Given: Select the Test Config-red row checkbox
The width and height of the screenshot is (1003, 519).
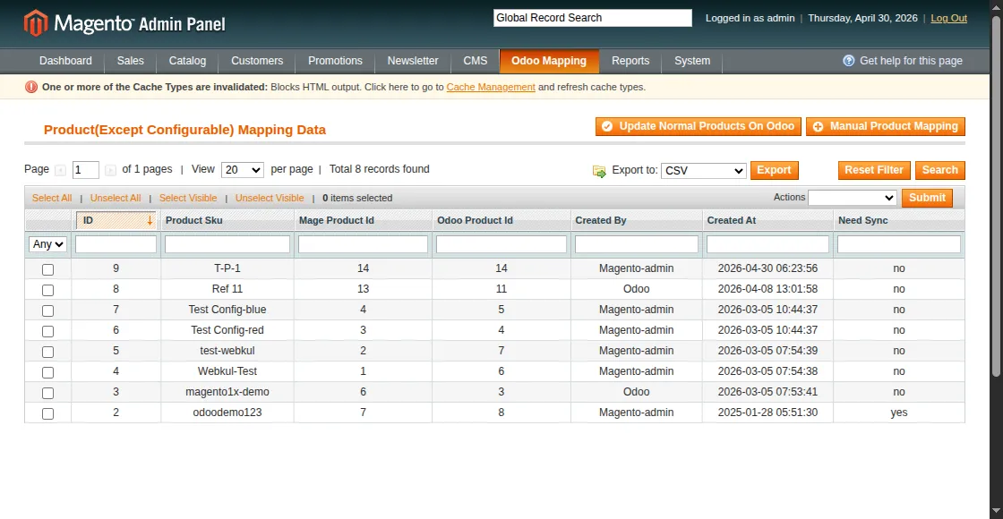Looking at the screenshot, I should pos(48,331).
